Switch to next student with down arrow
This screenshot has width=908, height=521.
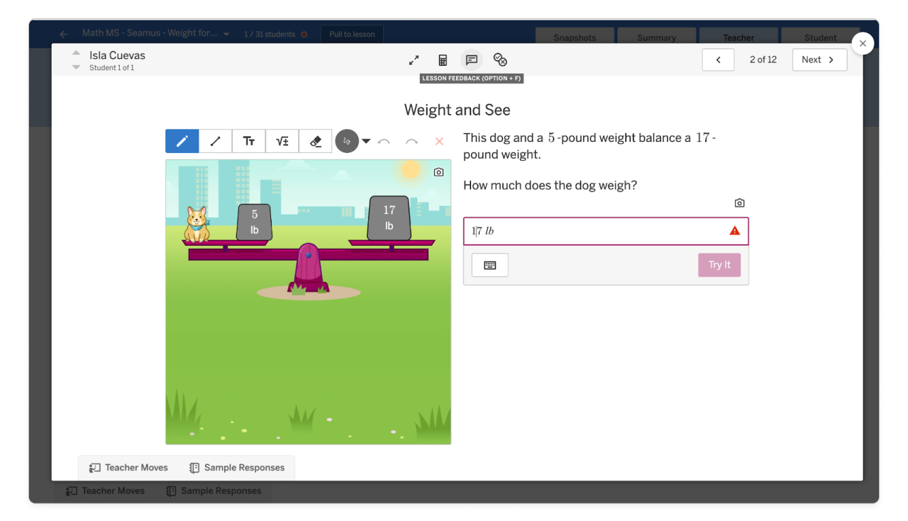(76, 68)
